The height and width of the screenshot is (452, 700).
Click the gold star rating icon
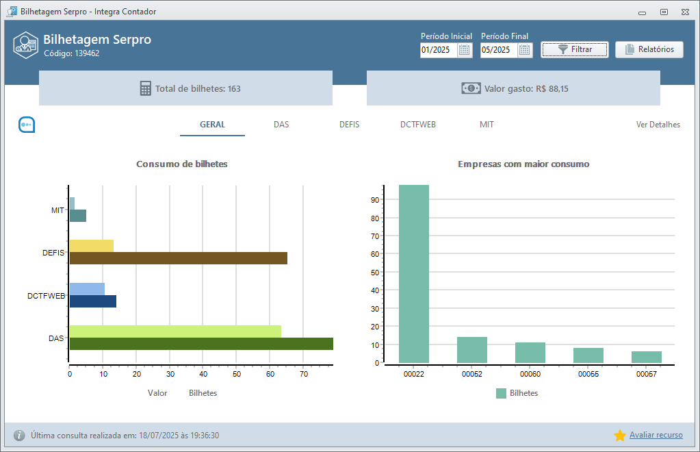click(620, 436)
